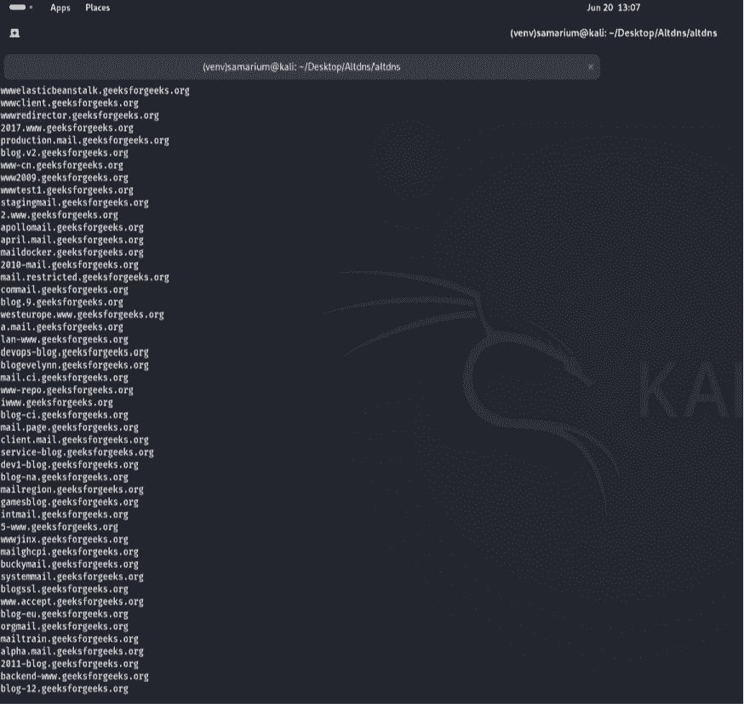Click buckymail.geeksforgeeks.org line
The width and height of the screenshot is (744, 704).
(69, 565)
